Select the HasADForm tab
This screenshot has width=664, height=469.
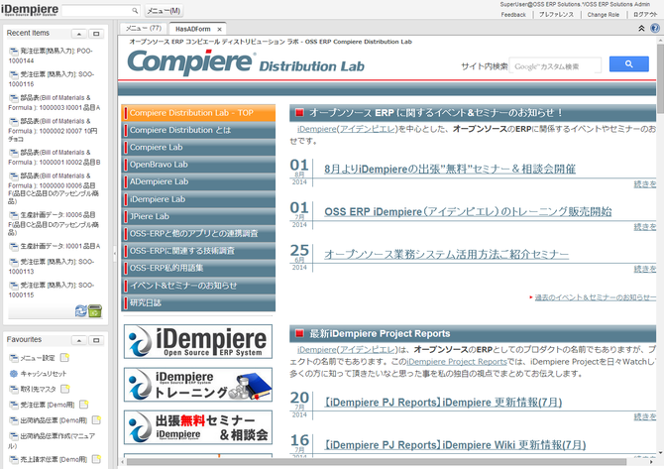coord(192,29)
